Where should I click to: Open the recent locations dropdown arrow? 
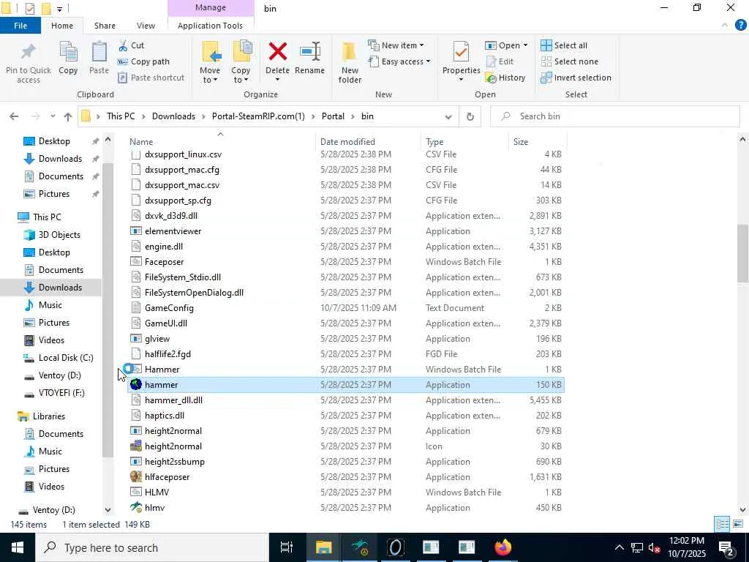point(53,116)
